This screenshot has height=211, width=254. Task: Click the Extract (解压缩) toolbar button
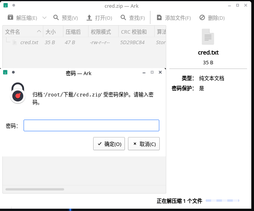tap(22, 18)
